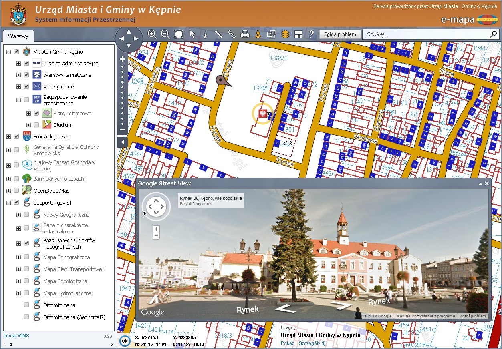Activate the info (i) identify tool
The width and height of the screenshot is (502, 349).
206,34
